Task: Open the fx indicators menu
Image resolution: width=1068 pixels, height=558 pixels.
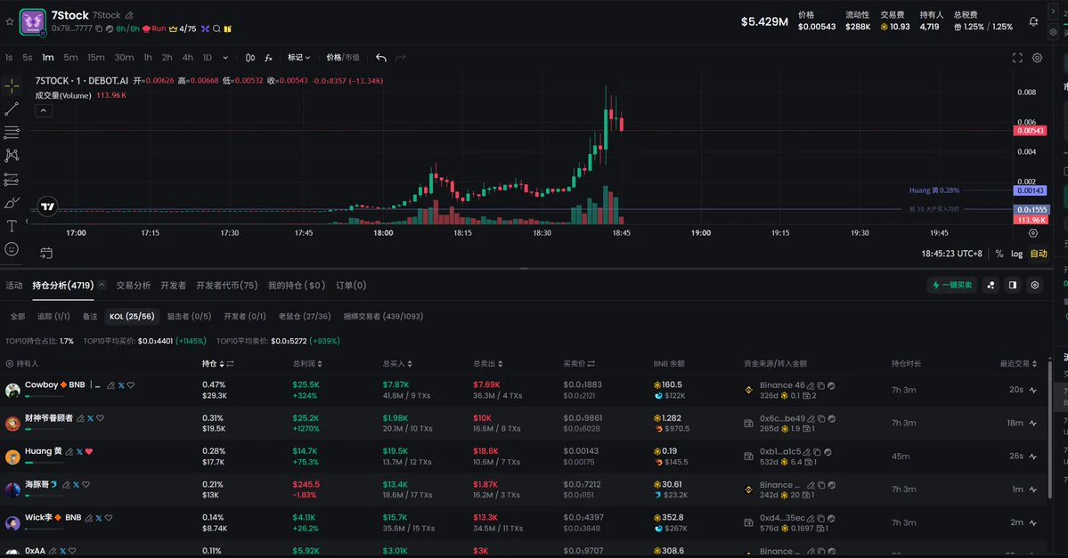Action: tap(269, 58)
